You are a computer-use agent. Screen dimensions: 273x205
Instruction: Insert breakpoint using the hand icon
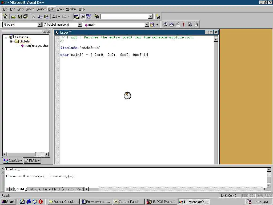[x=196, y=25]
